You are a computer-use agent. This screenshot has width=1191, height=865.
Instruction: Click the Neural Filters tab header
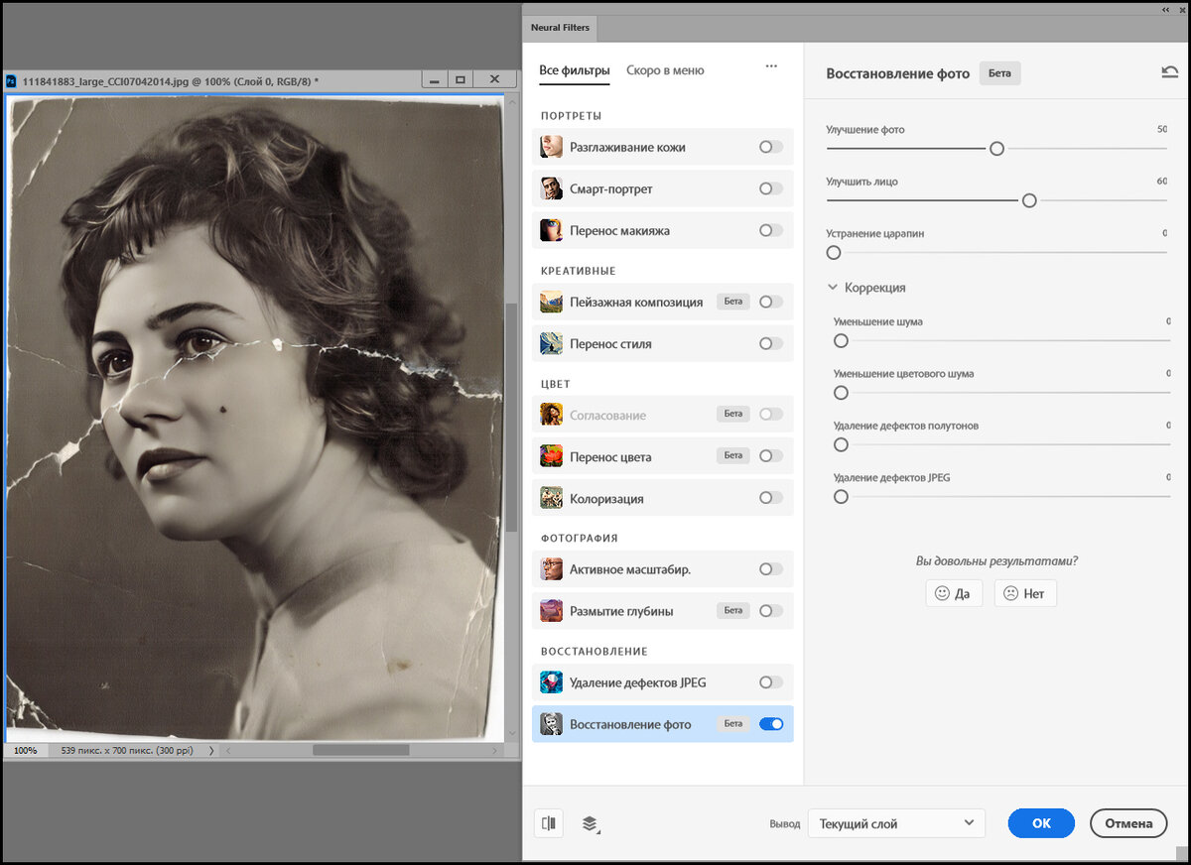(559, 28)
